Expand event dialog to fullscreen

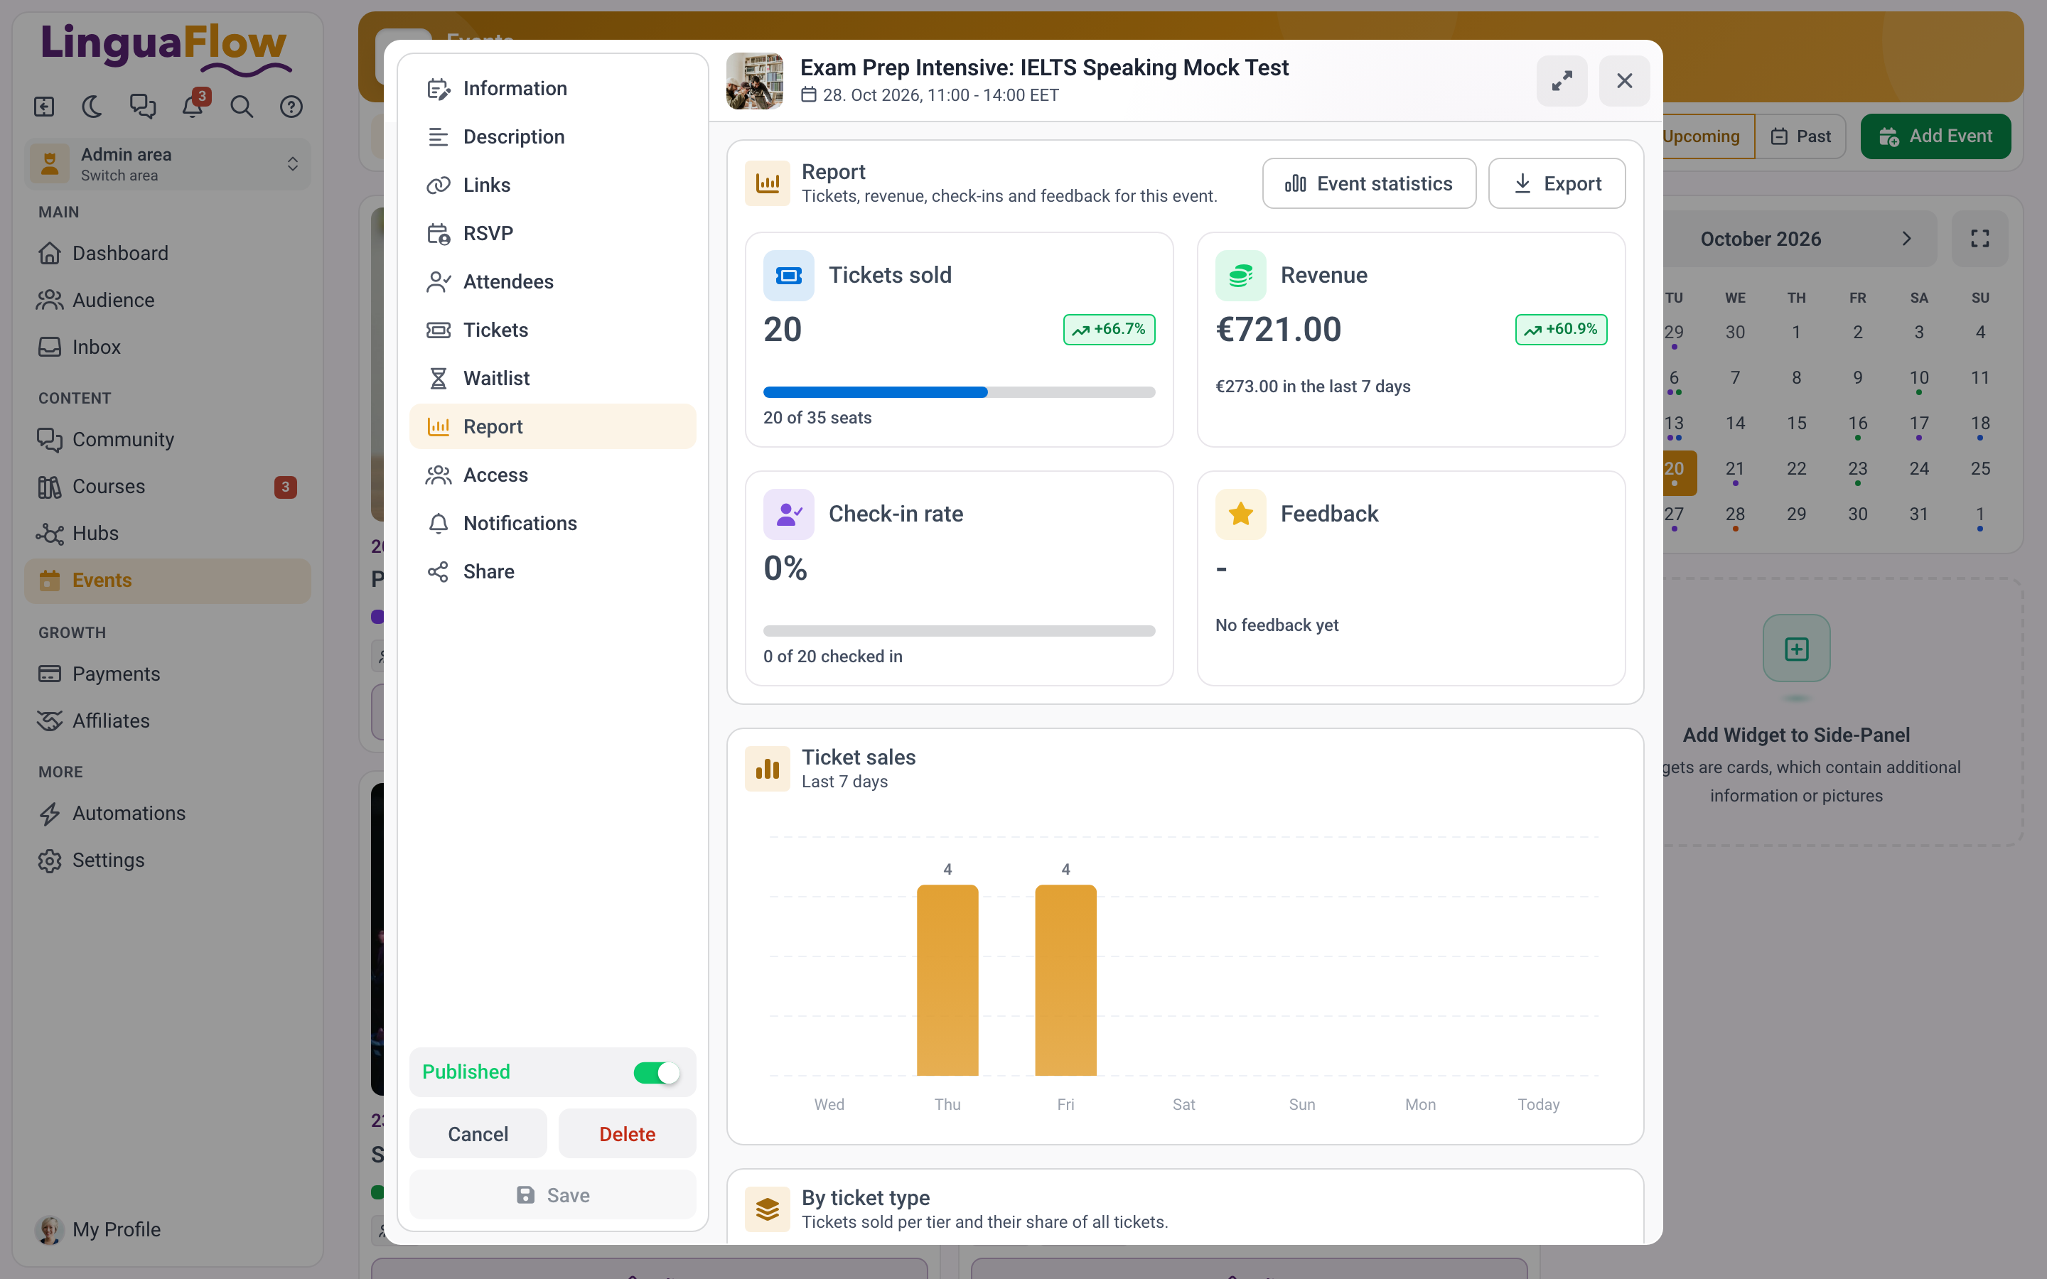tap(1562, 81)
